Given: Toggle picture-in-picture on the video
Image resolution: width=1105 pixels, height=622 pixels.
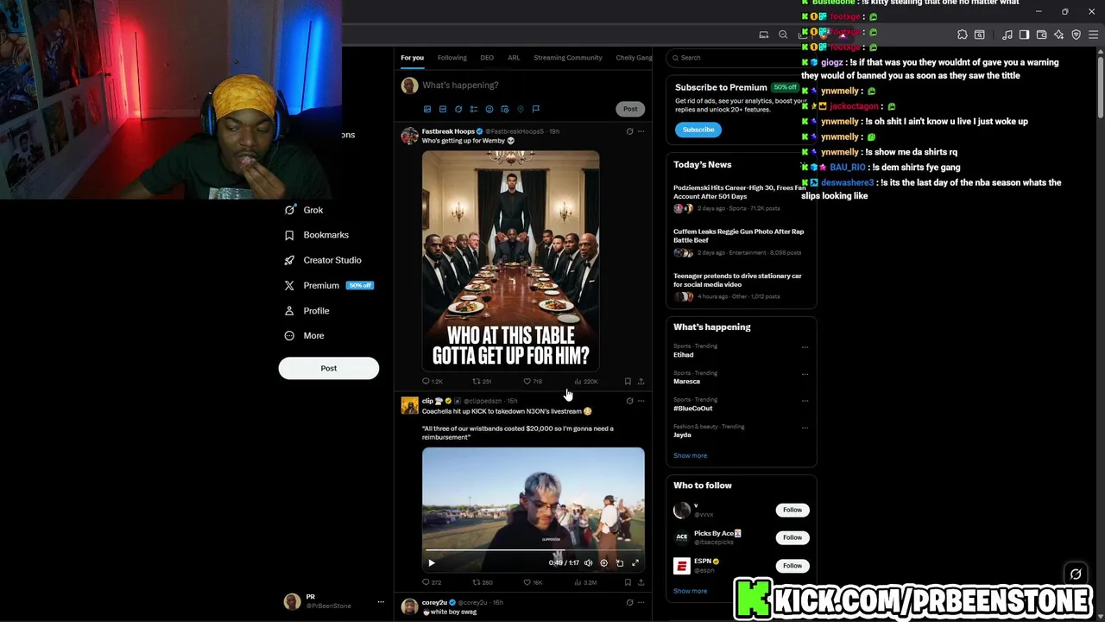Looking at the screenshot, I should (619, 562).
